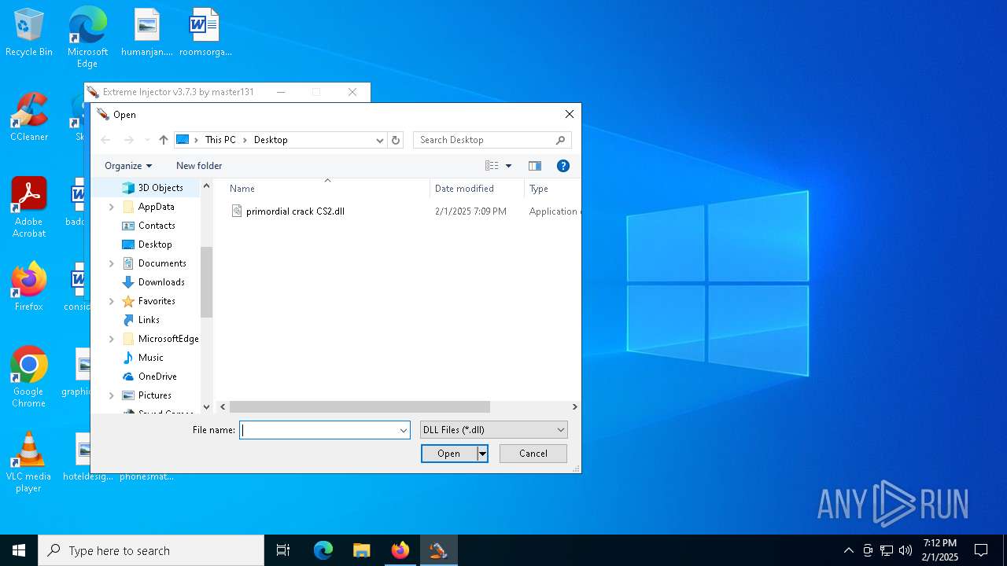The image size is (1007, 566).
Task: Expand the MicrosoftEdge tree node
Action: point(111,339)
